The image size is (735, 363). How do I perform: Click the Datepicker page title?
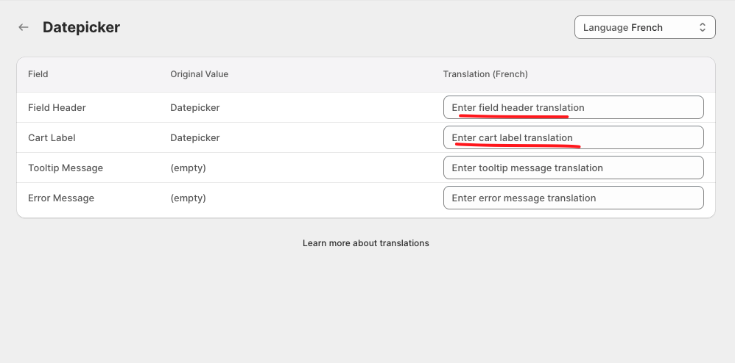coord(81,27)
